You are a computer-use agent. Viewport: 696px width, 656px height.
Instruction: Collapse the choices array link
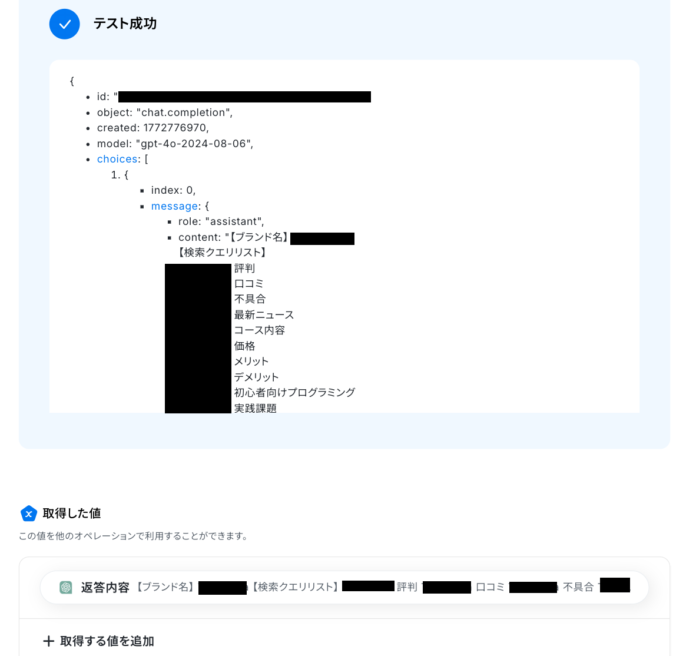pos(117,159)
